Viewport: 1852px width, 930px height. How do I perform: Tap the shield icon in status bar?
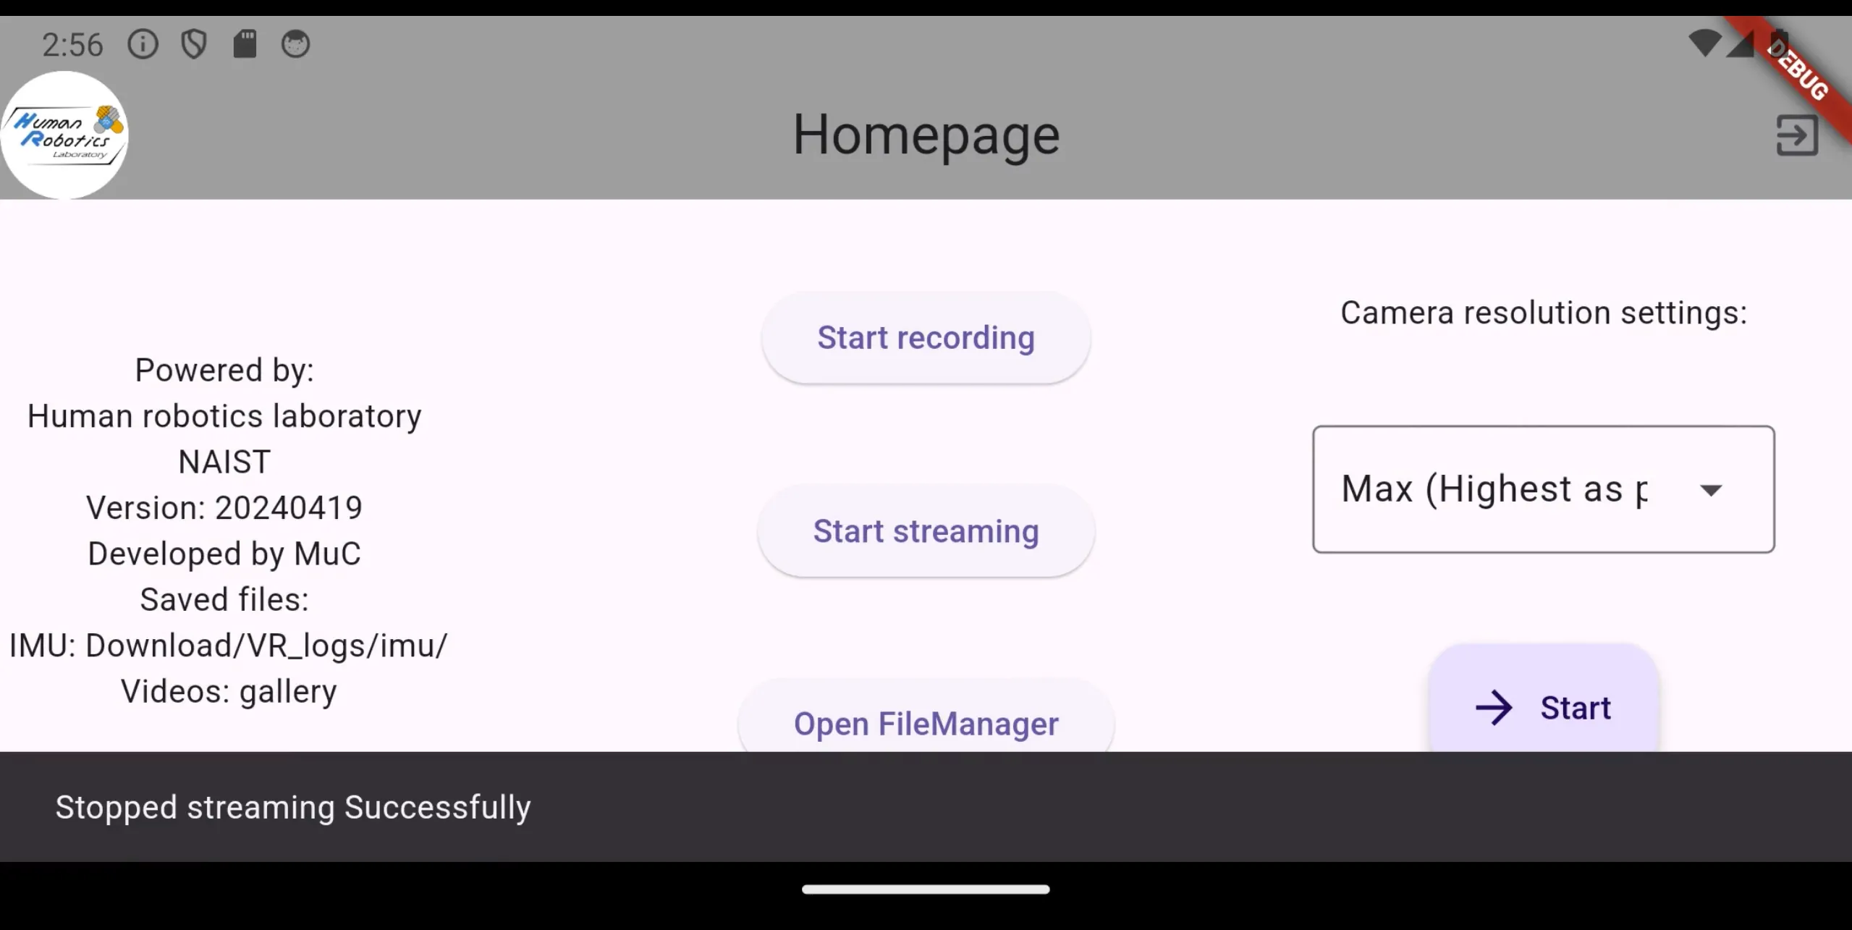pyautogui.click(x=193, y=44)
